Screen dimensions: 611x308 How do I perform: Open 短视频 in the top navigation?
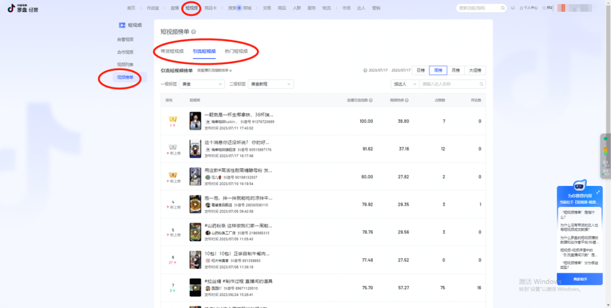(191, 8)
